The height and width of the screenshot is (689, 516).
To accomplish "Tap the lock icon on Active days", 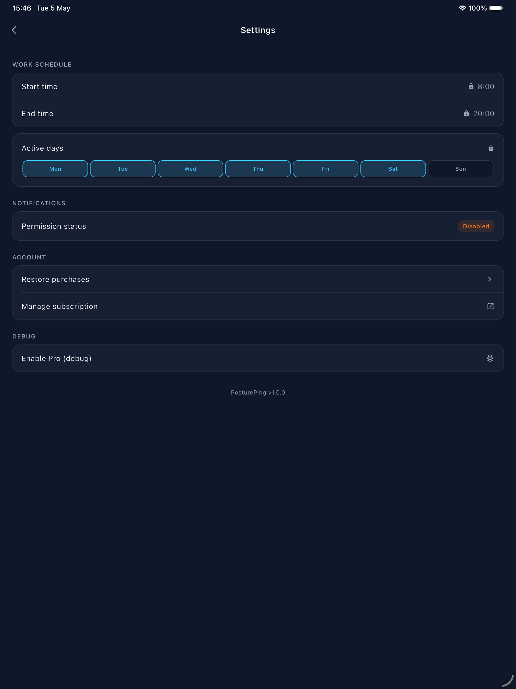I will click(491, 148).
